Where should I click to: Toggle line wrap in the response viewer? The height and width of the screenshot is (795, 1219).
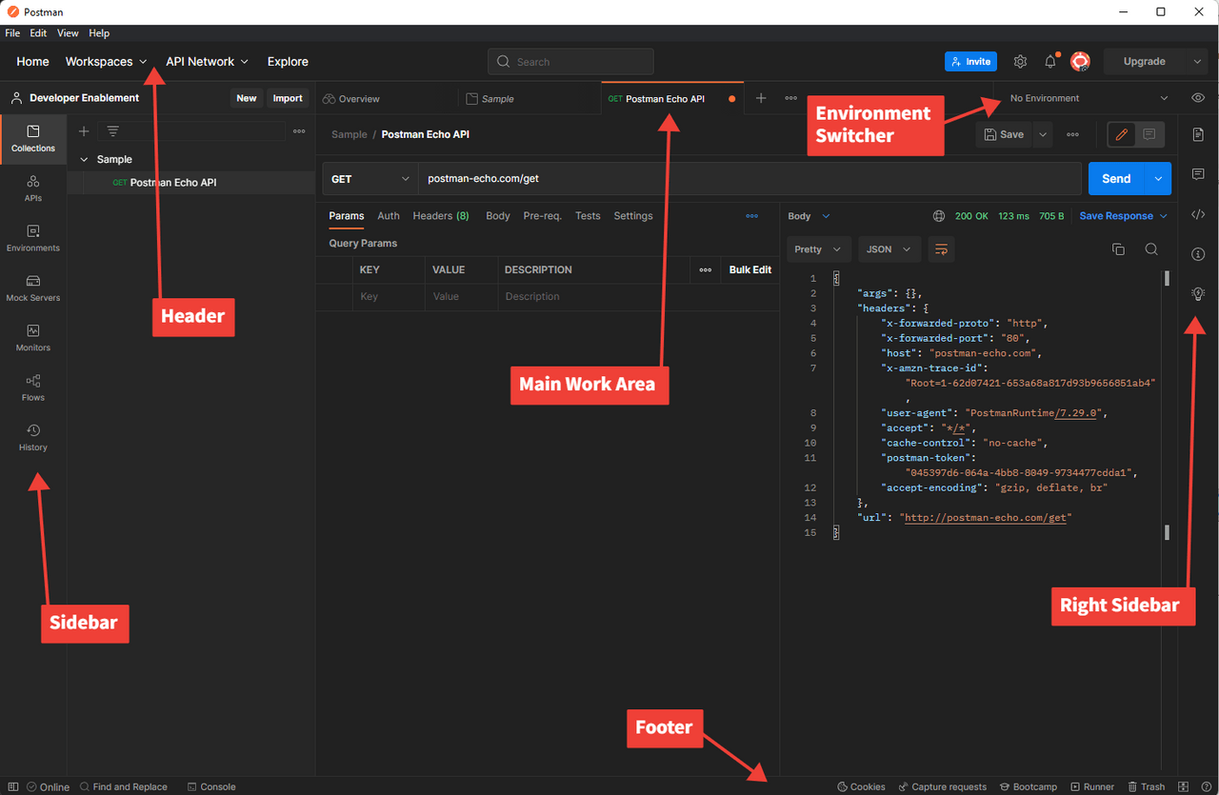click(x=941, y=249)
